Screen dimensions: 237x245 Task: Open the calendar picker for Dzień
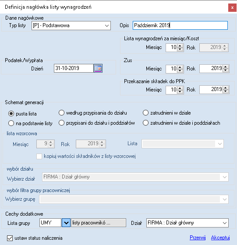click(98, 68)
